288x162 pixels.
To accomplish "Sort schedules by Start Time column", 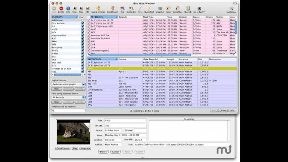I will [155, 17].
